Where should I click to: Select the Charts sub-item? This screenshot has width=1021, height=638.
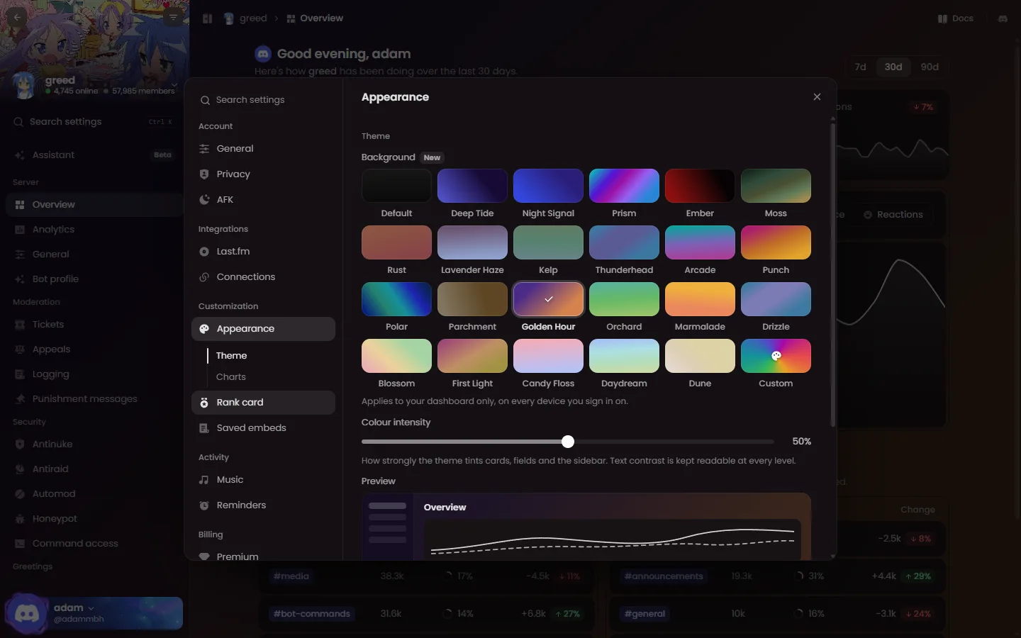230,377
